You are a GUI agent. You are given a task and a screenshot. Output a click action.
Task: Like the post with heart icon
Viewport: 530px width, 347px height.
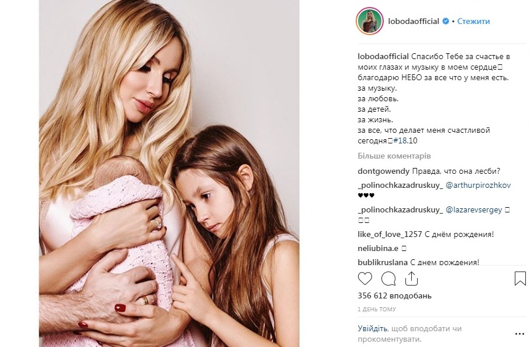[364, 279]
